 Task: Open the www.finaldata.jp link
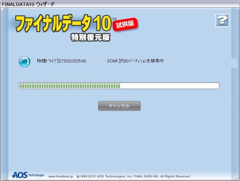(61, 177)
